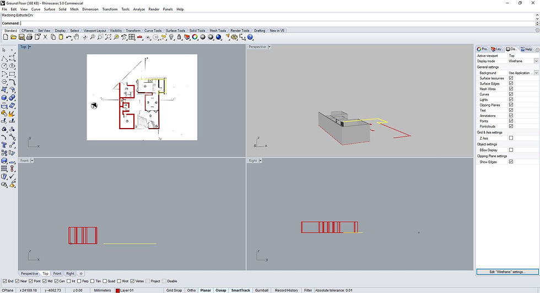Select the Pan hand tool

point(77,37)
